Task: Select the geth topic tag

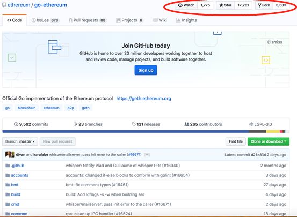Action: point(85,108)
